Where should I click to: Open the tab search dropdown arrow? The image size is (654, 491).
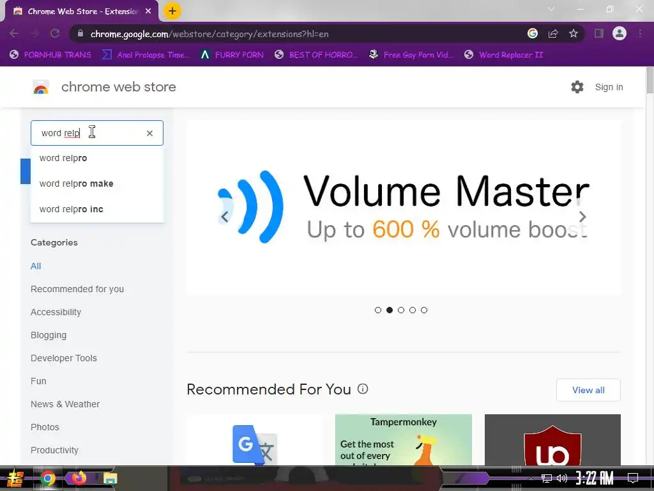[551, 9]
